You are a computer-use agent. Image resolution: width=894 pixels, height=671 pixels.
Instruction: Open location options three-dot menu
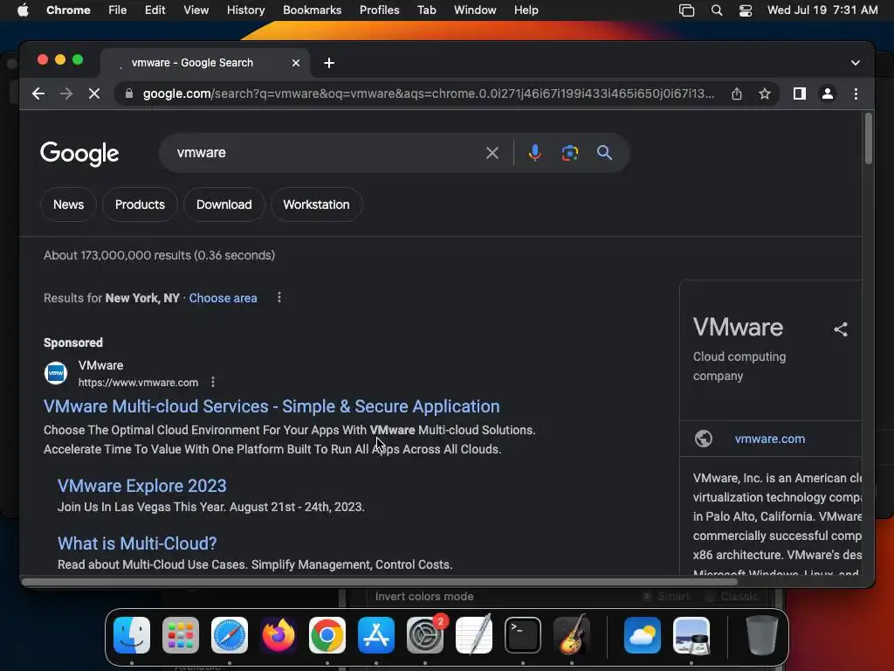[x=279, y=297]
